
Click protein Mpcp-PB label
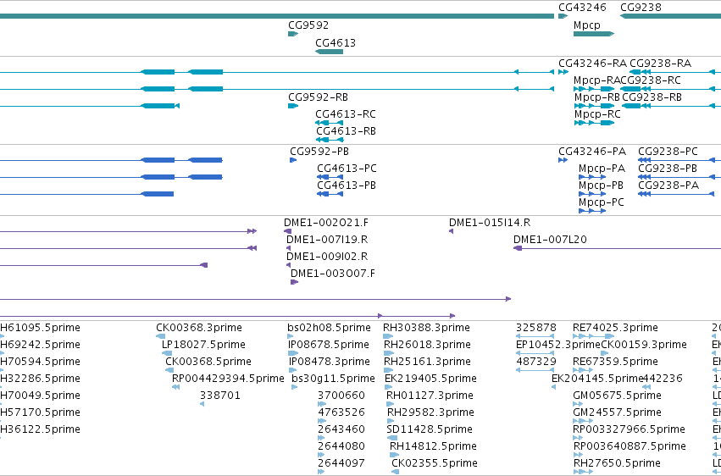click(x=601, y=185)
